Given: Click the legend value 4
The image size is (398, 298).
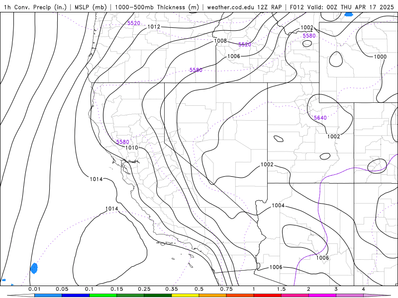Looking at the screenshot, I should [x=364, y=289].
